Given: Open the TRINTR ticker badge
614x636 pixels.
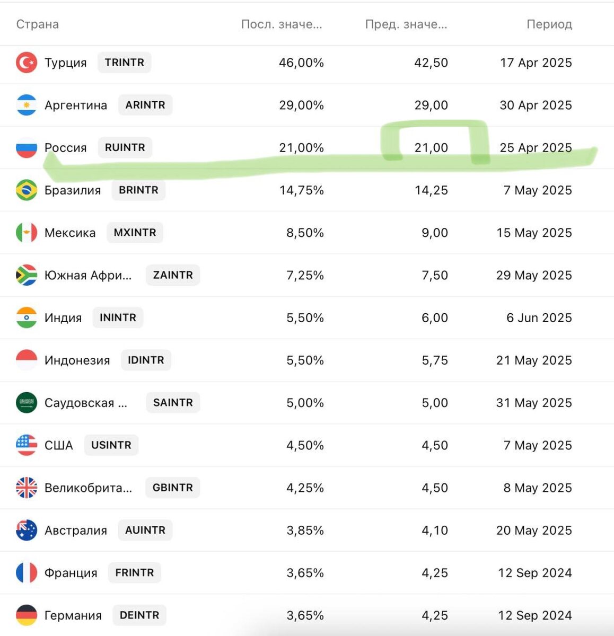Looking at the screenshot, I should coord(125,63).
